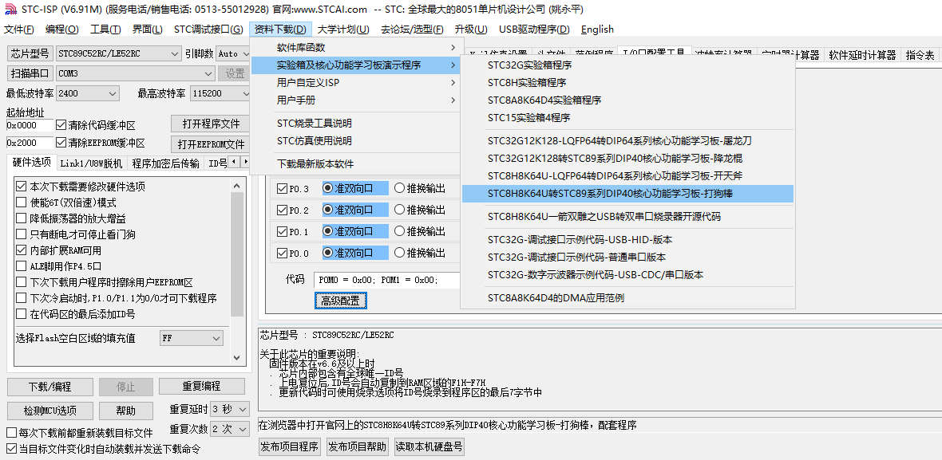Open STC8A8K64D4的DMA应用范例 entry

627,297
